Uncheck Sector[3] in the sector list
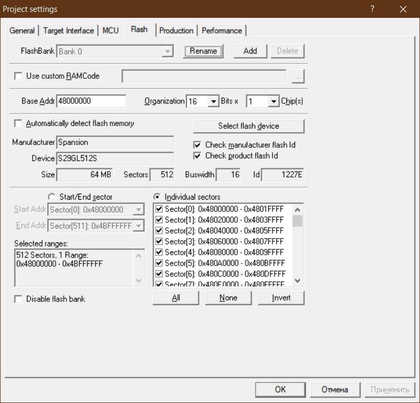 (159, 241)
